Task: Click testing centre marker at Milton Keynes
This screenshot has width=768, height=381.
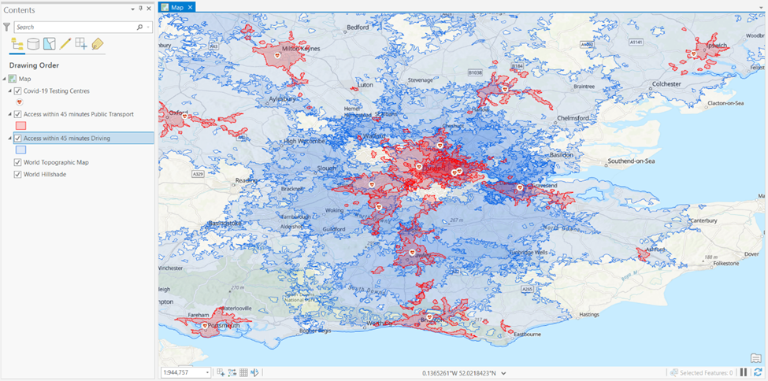Action: coord(276,56)
